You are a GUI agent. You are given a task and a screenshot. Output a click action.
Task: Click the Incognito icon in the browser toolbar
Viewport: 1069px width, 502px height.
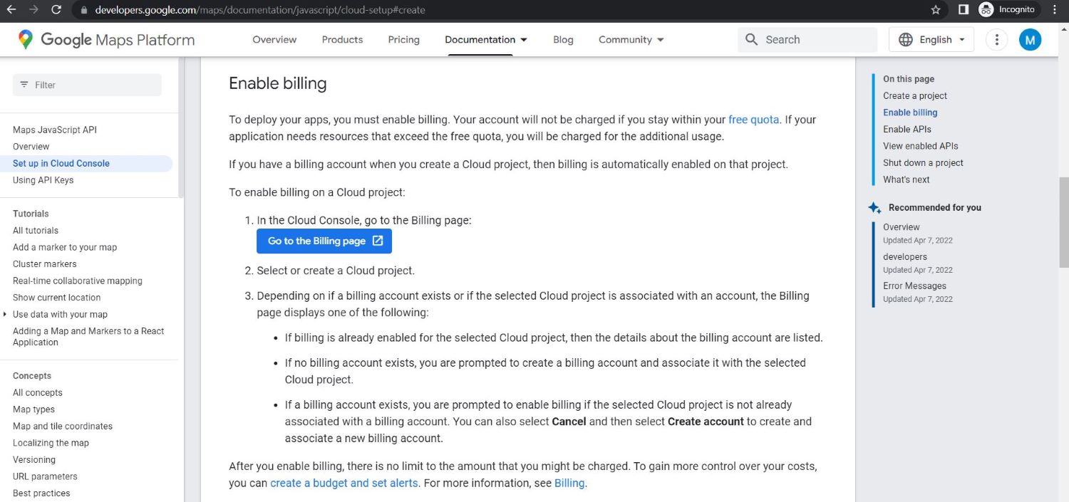[986, 9]
